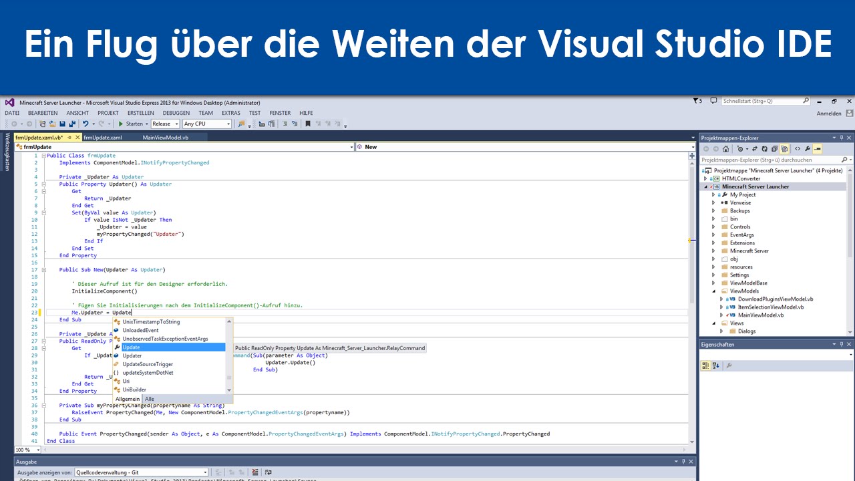Click the wrench icon in Eigenschaften panel
The width and height of the screenshot is (855, 481).
[x=729, y=365]
